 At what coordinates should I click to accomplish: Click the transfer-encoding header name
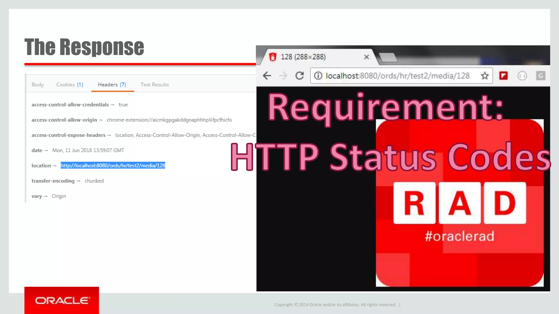tap(53, 181)
